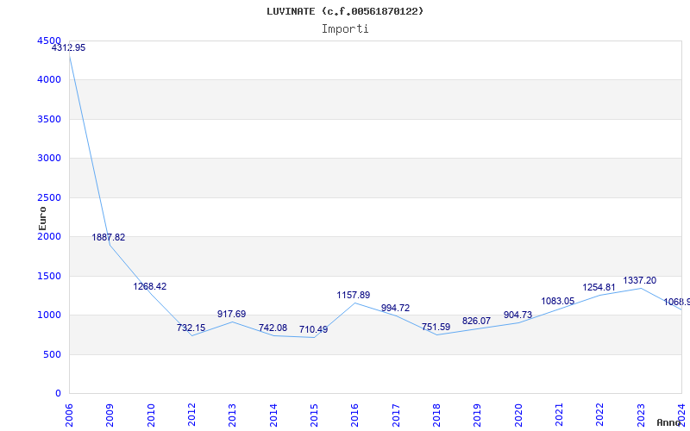This screenshot has width=690, height=431.
Task: Click the x-axis year 2020
Action: tap(518, 415)
